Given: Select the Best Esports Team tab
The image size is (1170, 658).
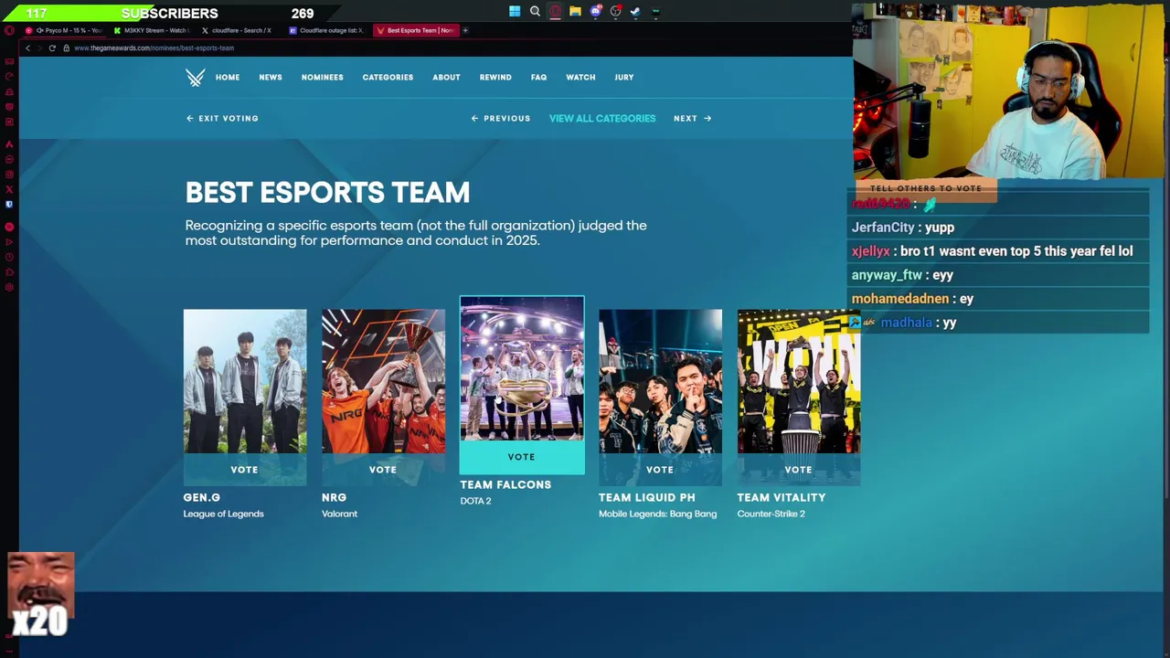Looking at the screenshot, I should tap(414, 30).
